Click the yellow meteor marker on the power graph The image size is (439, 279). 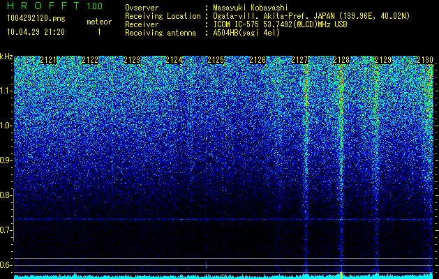click(x=341, y=275)
